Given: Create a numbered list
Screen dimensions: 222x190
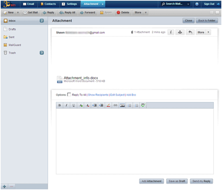Looking at the screenshot, I should tap(129, 105).
